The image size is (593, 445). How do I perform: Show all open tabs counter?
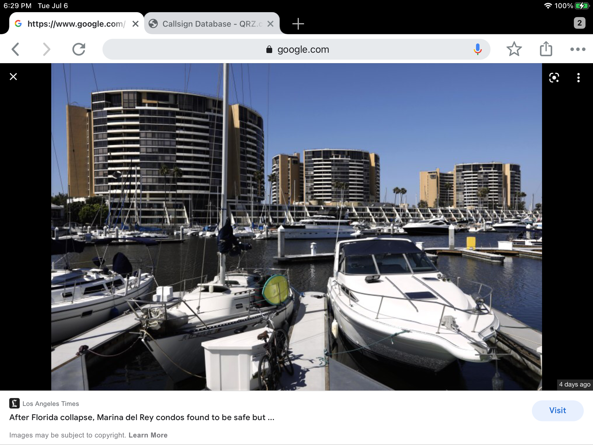pos(579,23)
